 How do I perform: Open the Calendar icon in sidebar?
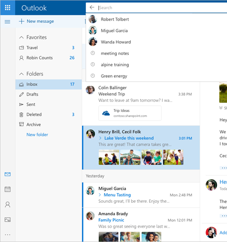pos(8,189)
